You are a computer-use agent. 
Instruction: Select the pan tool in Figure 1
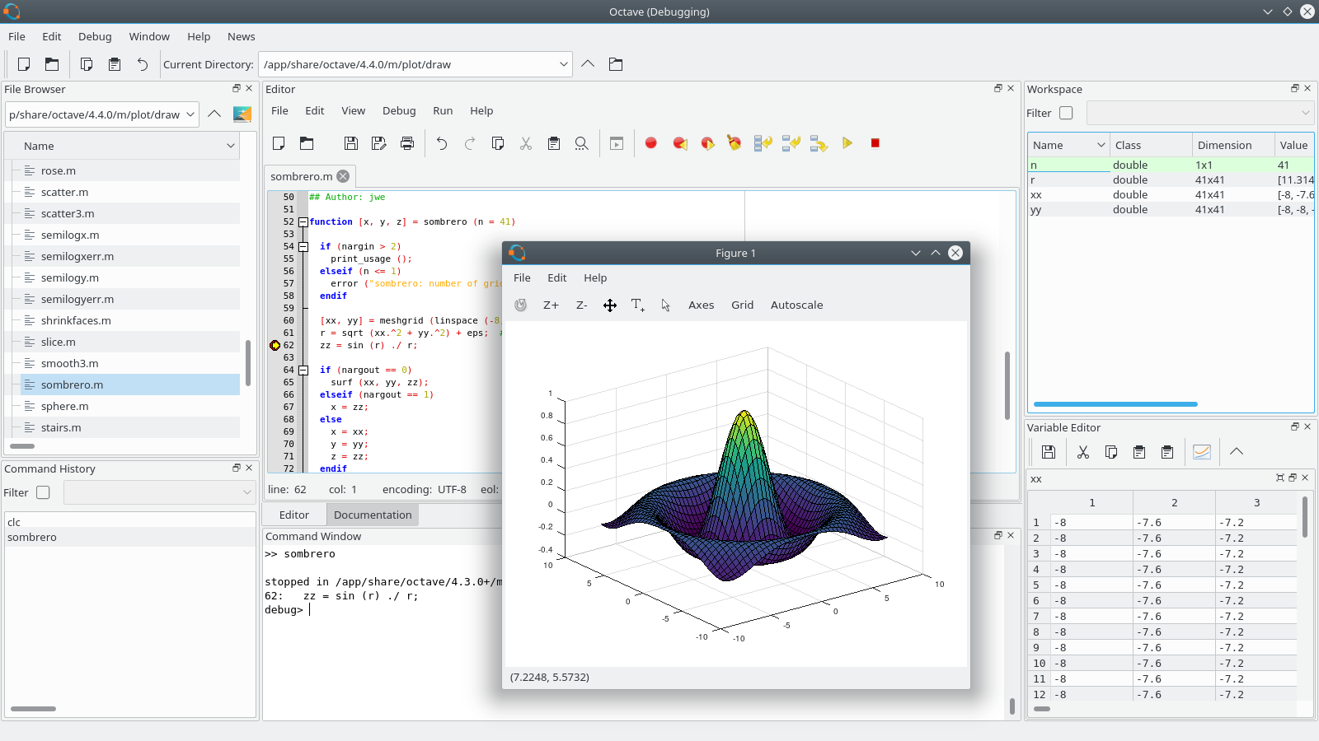(610, 305)
